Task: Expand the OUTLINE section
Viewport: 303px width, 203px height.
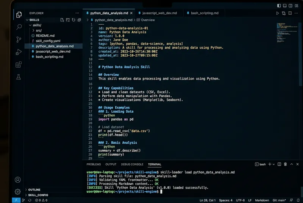Action: click(34, 190)
